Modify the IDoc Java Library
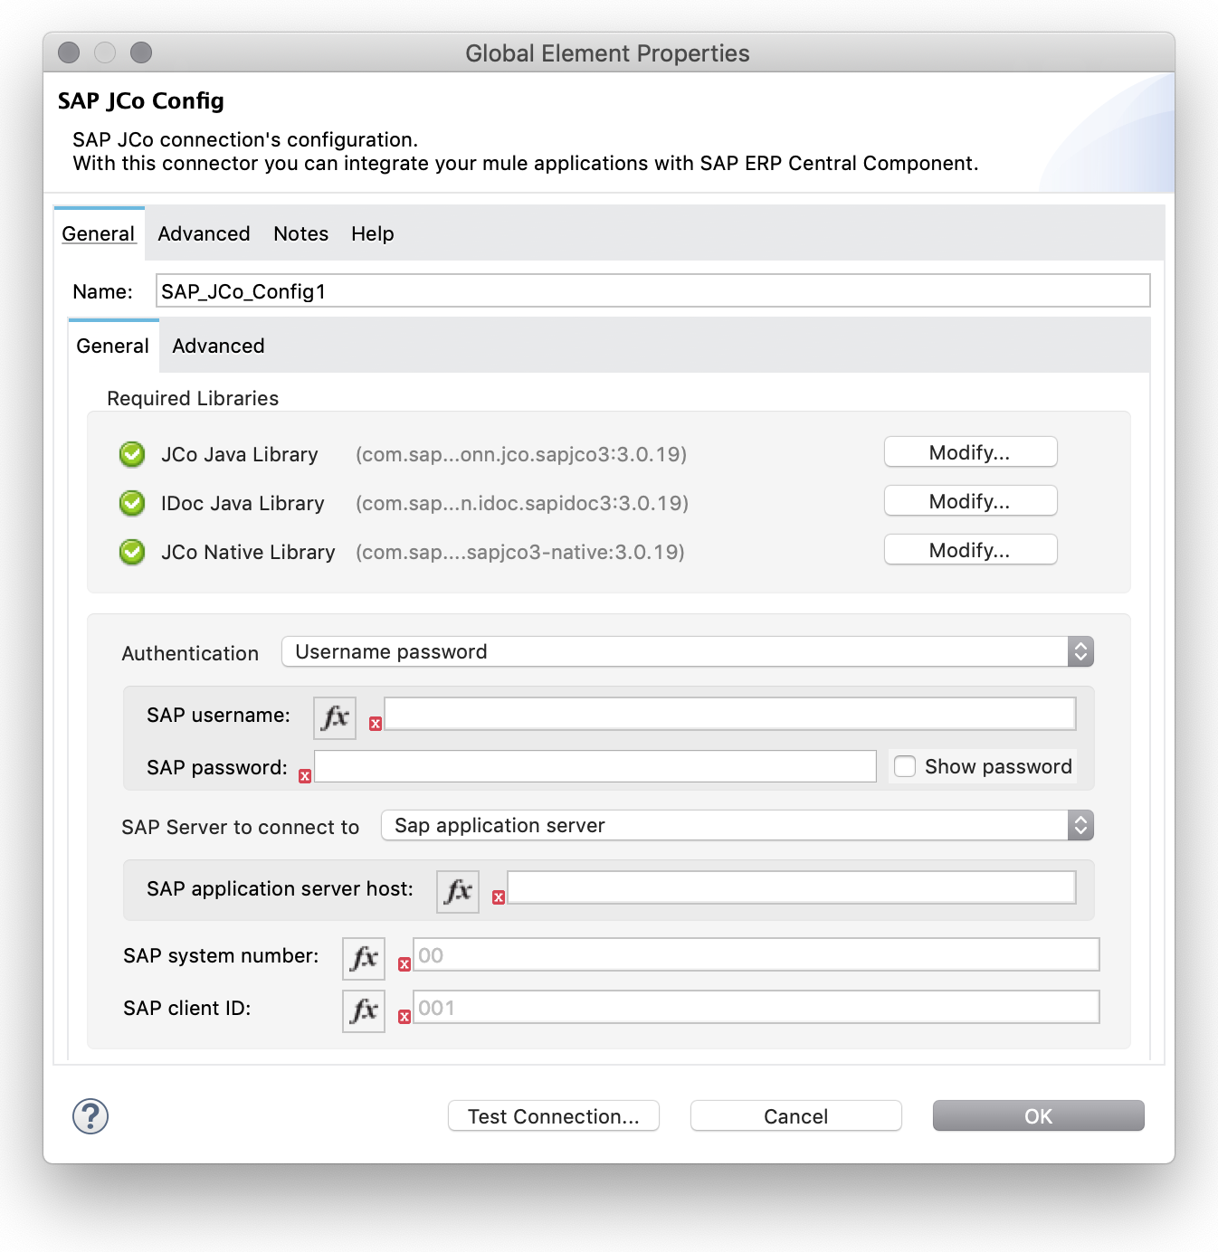 pos(970,501)
